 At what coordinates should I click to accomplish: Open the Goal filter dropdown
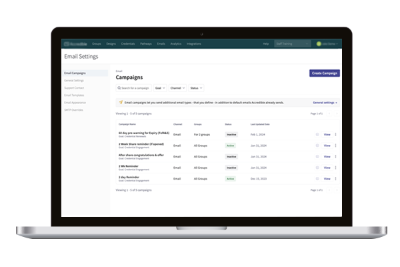[x=159, y=87]
